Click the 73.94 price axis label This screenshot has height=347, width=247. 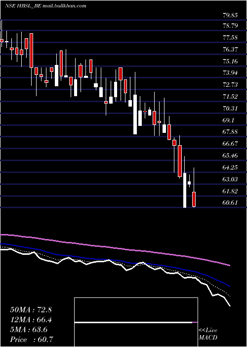coord(230,72)
